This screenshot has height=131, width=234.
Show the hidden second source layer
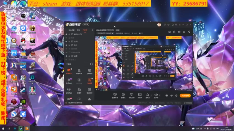[x=66, y=38]
